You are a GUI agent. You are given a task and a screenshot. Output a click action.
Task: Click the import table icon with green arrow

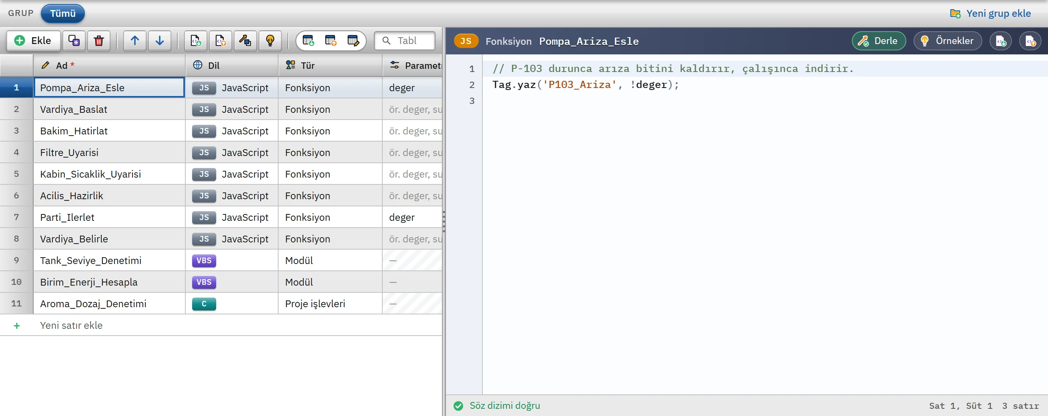308,41
